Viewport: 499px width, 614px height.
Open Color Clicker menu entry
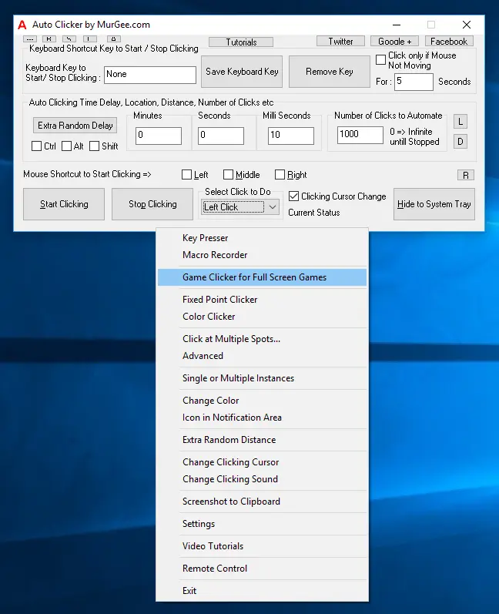(x=209, y=317)
